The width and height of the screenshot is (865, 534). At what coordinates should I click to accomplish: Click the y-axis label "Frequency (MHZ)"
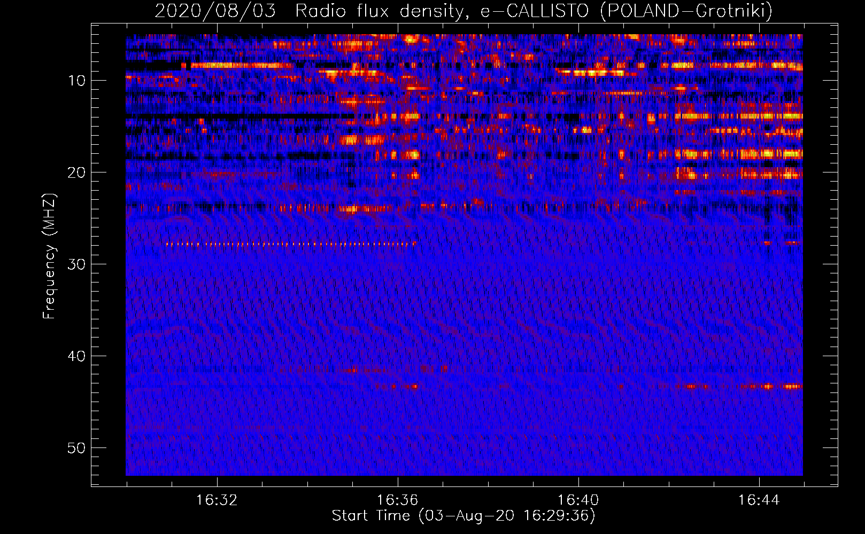point(49,256)
